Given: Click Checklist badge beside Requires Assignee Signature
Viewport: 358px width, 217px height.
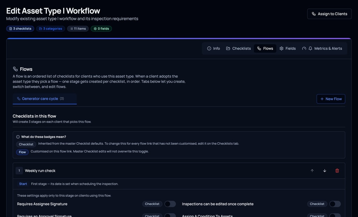Looking at the screenshot, I should click(152, 204).
